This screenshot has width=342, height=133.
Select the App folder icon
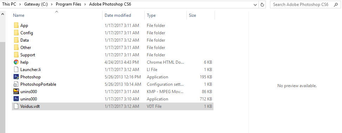tap(16, 26)
